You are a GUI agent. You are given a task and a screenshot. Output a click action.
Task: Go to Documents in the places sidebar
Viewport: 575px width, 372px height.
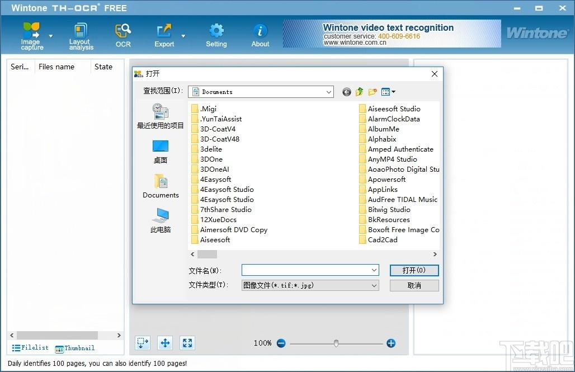click(161, 186)
